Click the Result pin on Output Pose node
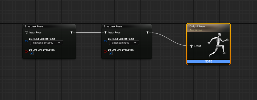 (191, 46)
